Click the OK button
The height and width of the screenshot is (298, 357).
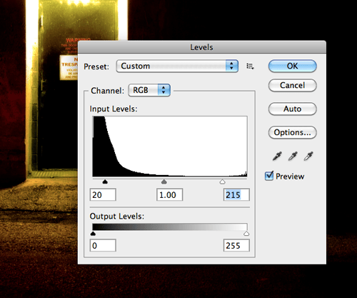292,66
